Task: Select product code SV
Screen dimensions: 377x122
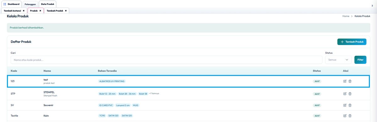Action: [12, 105]
